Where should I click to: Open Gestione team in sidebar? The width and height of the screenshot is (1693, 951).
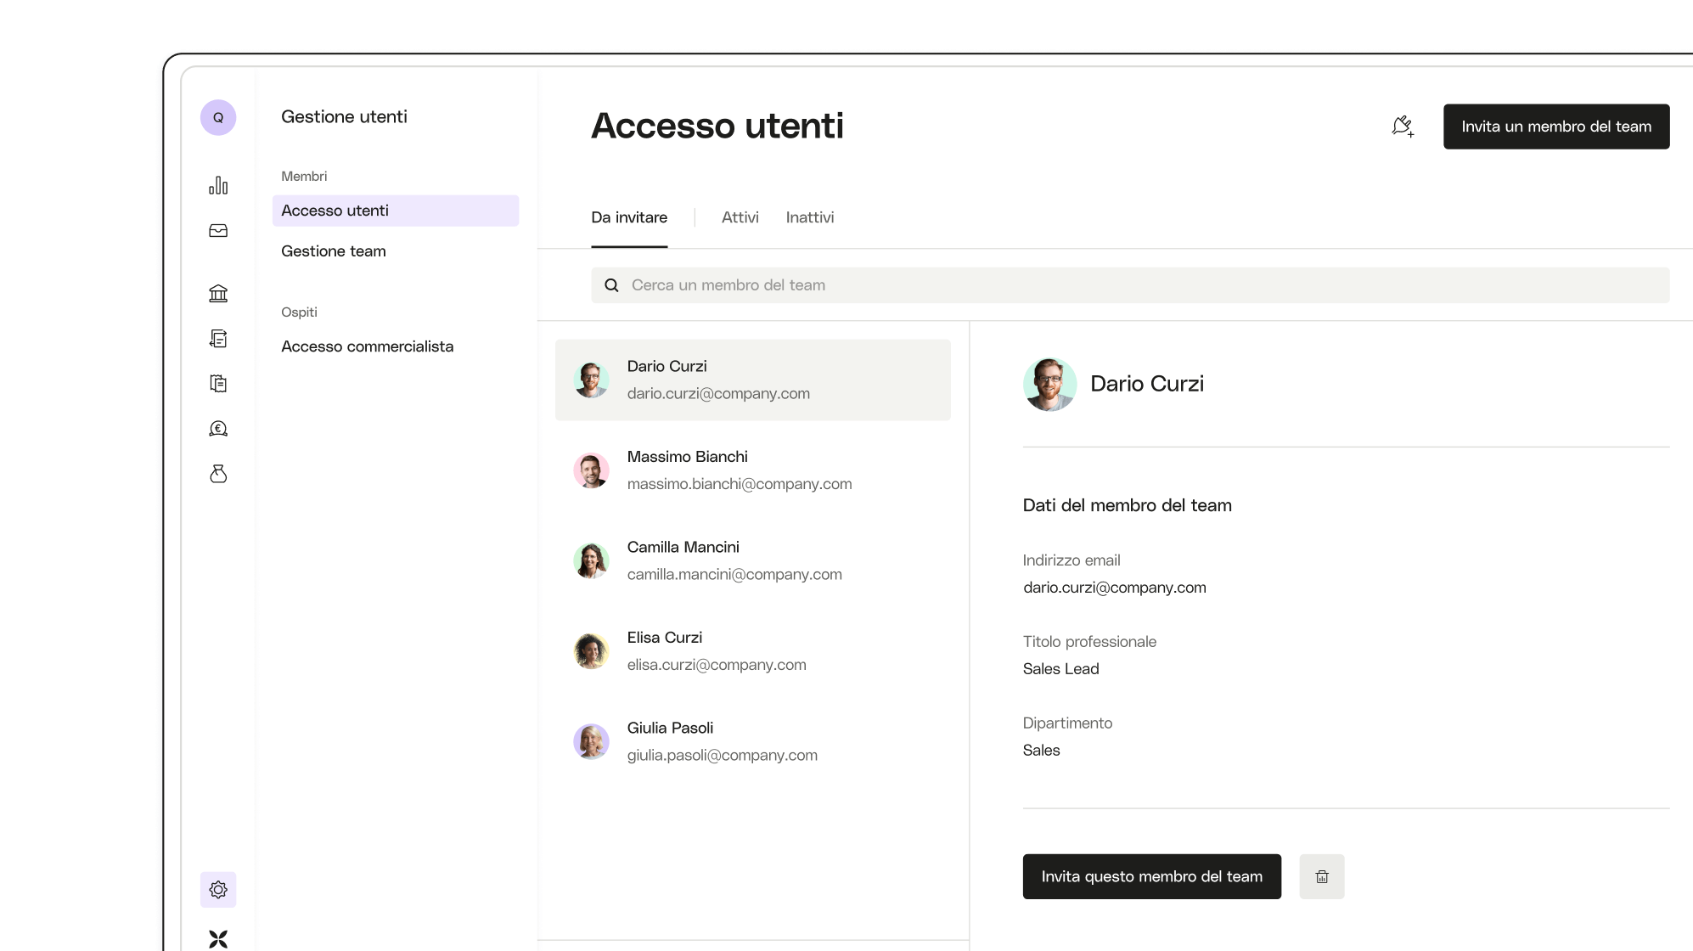pyautogui.click(x=334, y=251)
